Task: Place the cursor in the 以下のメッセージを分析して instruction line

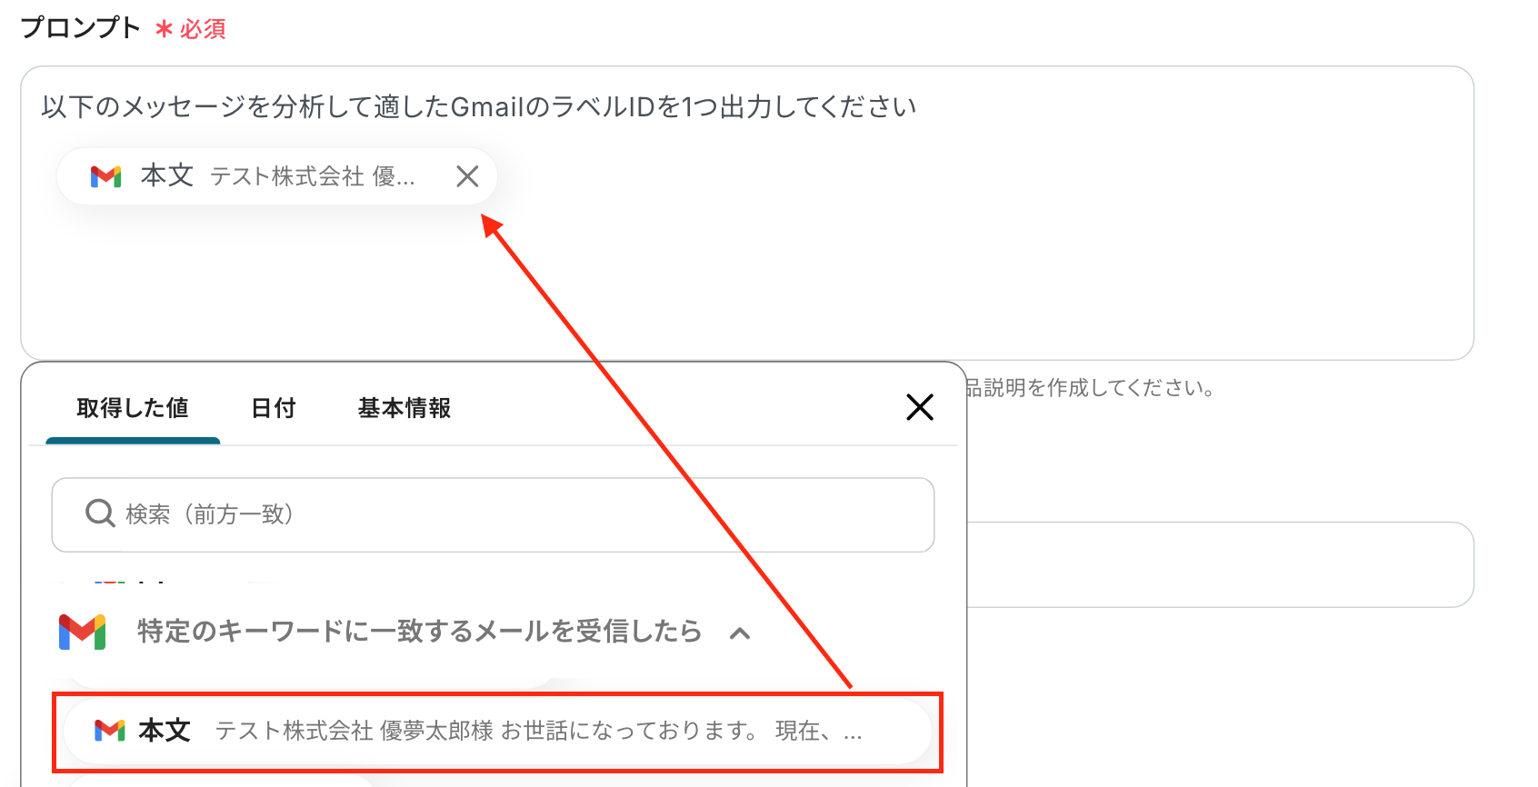Action: pyautogui.click(x=478, y=107)
